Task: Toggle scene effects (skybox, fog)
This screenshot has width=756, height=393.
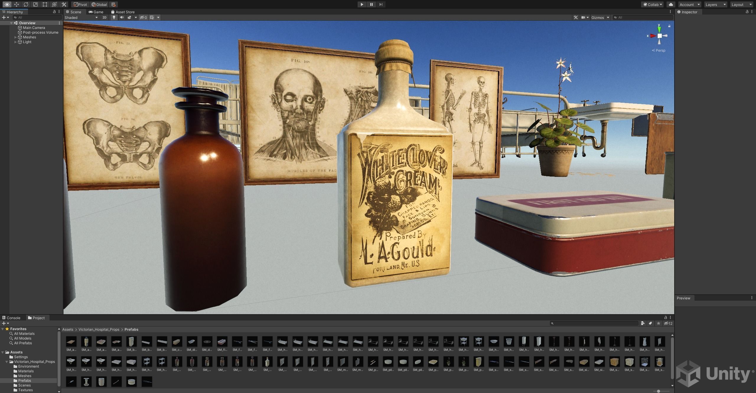Action: coord(129,17)
